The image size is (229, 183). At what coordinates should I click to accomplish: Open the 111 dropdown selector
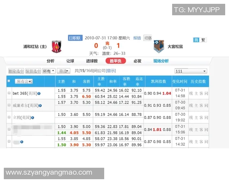pyautogui.click(x=190, y=71)
